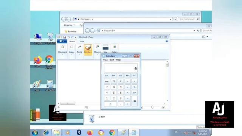Click the plus-minus sign button on Calculator
Image resolution: width=242 pixels, height=136 pixels.
(128, 81)
